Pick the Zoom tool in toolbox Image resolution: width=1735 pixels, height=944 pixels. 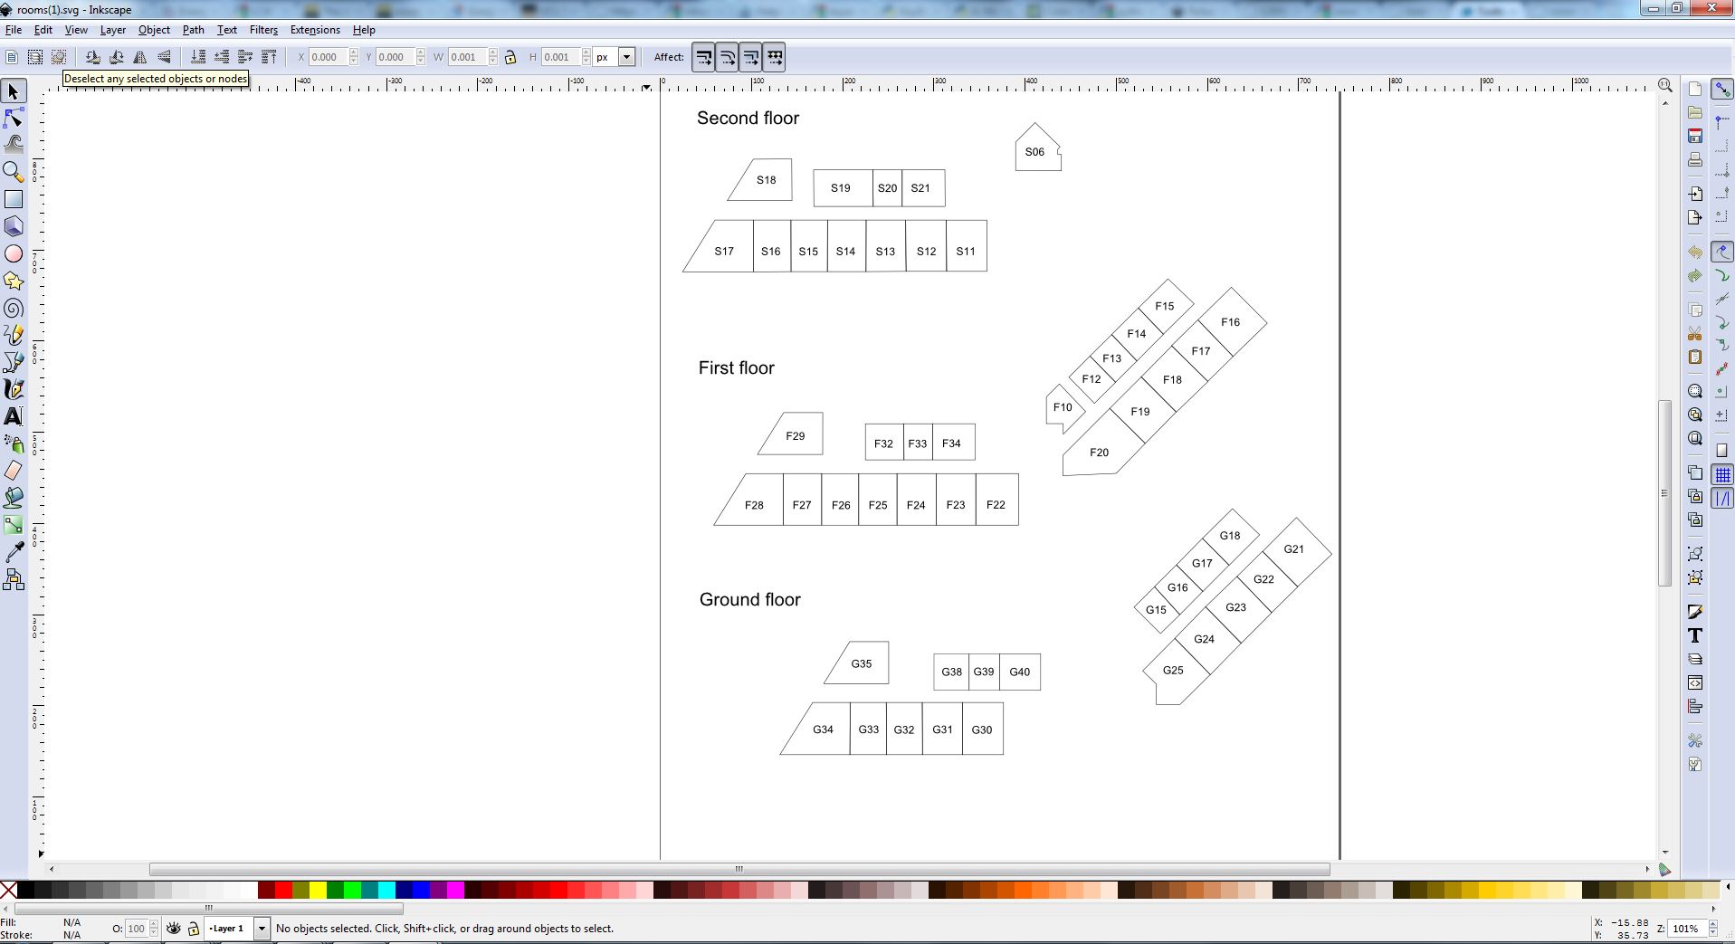pos(14,171)
